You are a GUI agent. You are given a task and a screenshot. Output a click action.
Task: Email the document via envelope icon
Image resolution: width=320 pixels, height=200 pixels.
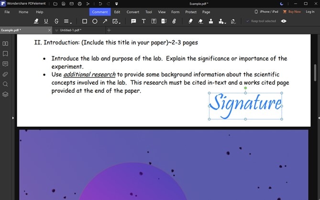click(x=72, y=4)
